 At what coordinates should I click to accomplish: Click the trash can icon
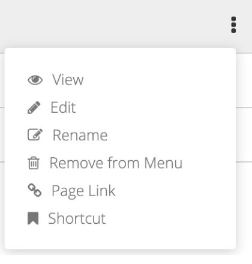click(x=34, y=163)
